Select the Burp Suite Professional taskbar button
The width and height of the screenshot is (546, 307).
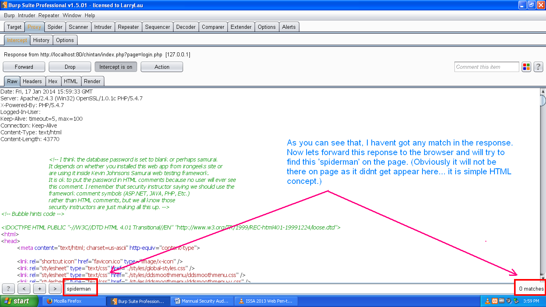point(138,301)
